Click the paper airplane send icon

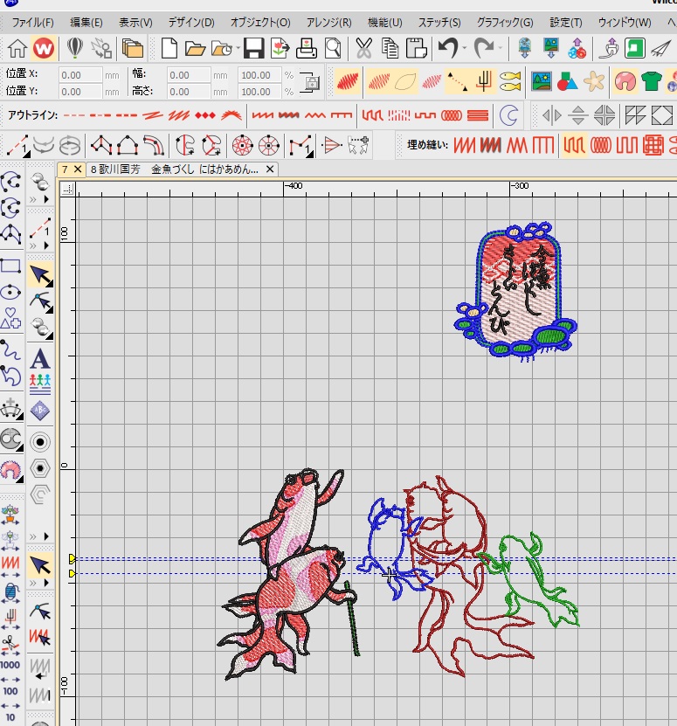point(660,48)
